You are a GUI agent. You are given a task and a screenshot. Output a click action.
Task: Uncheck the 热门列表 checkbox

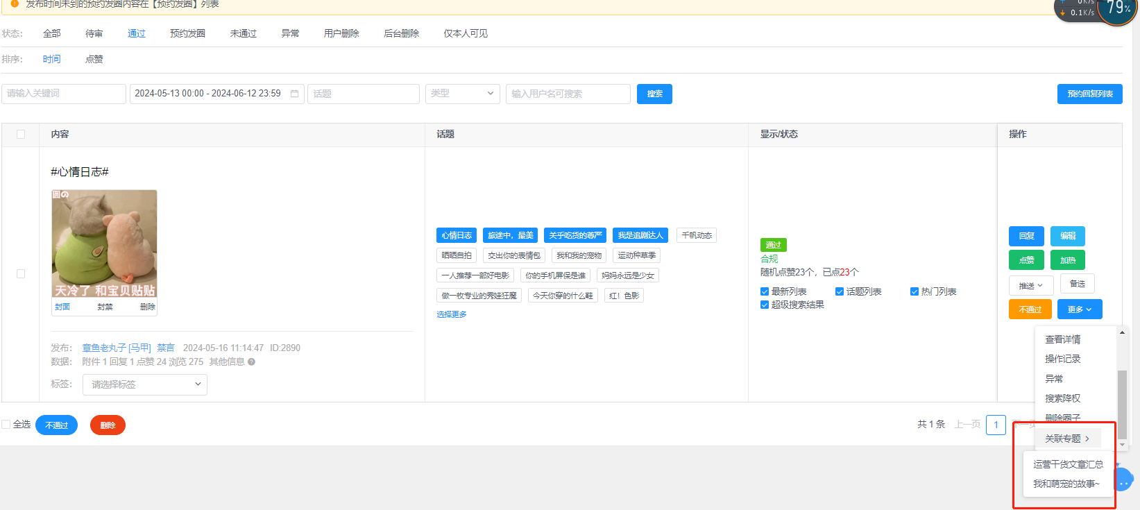914,291
